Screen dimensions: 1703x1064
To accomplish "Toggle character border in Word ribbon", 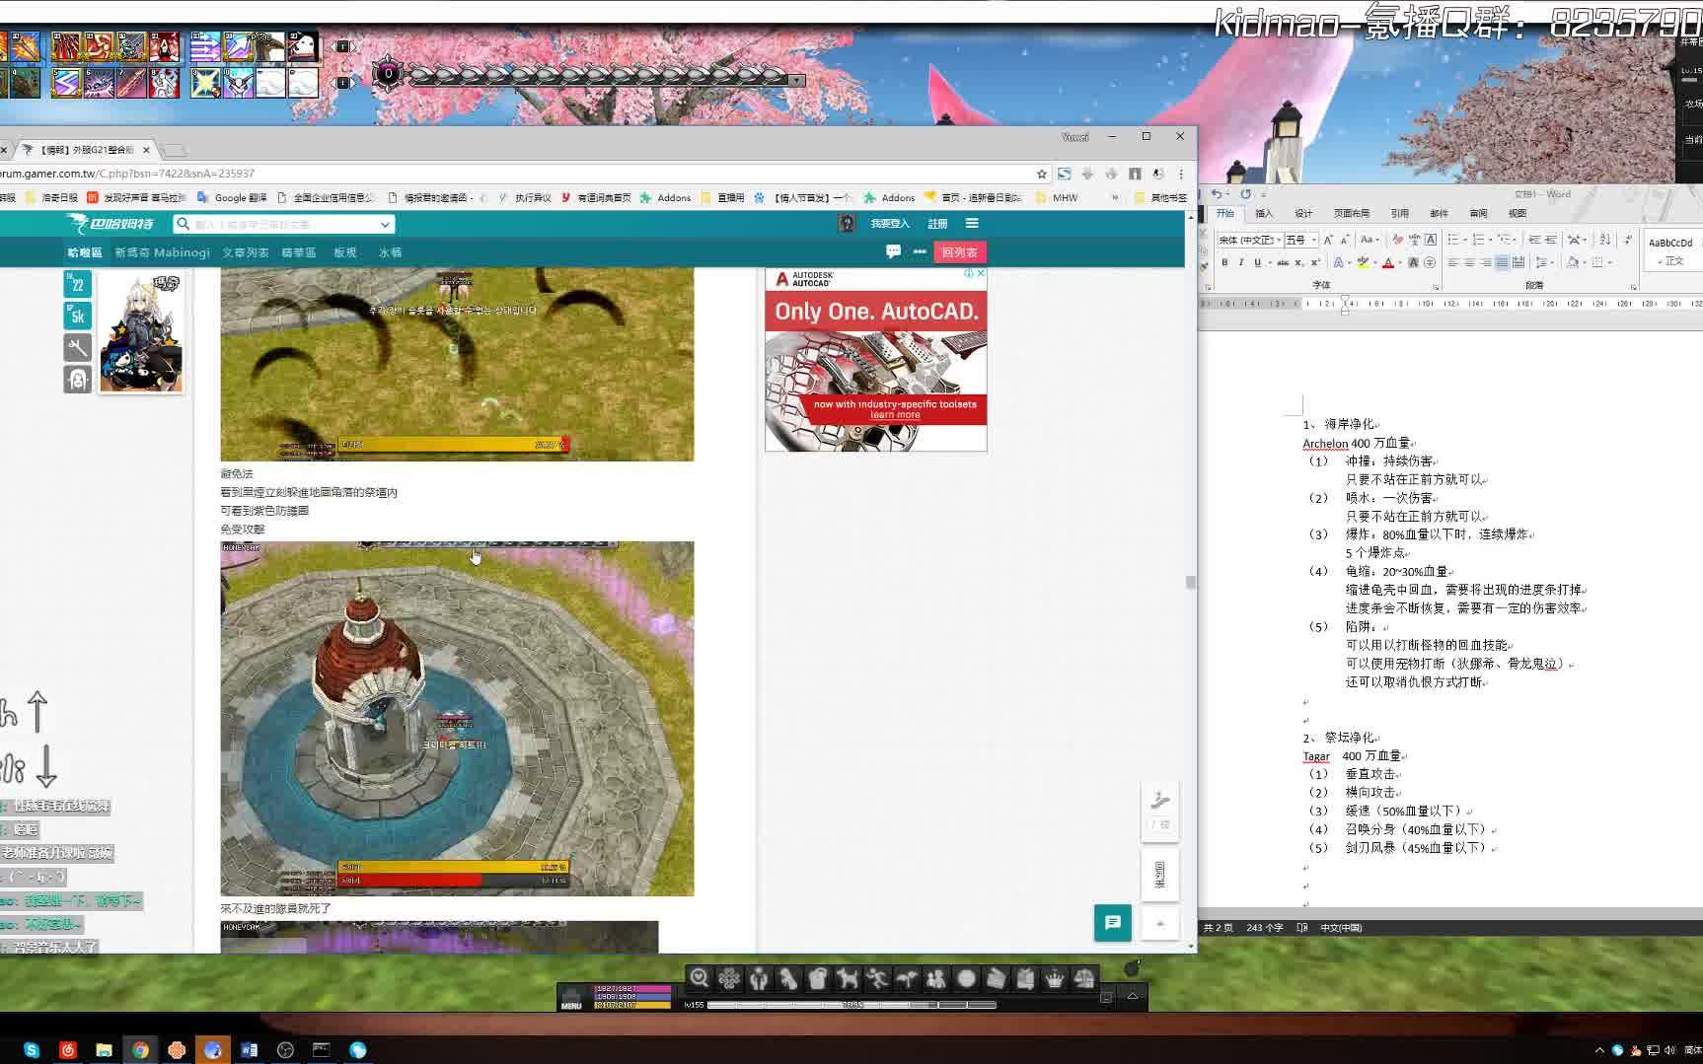I will click(1431, 240).
